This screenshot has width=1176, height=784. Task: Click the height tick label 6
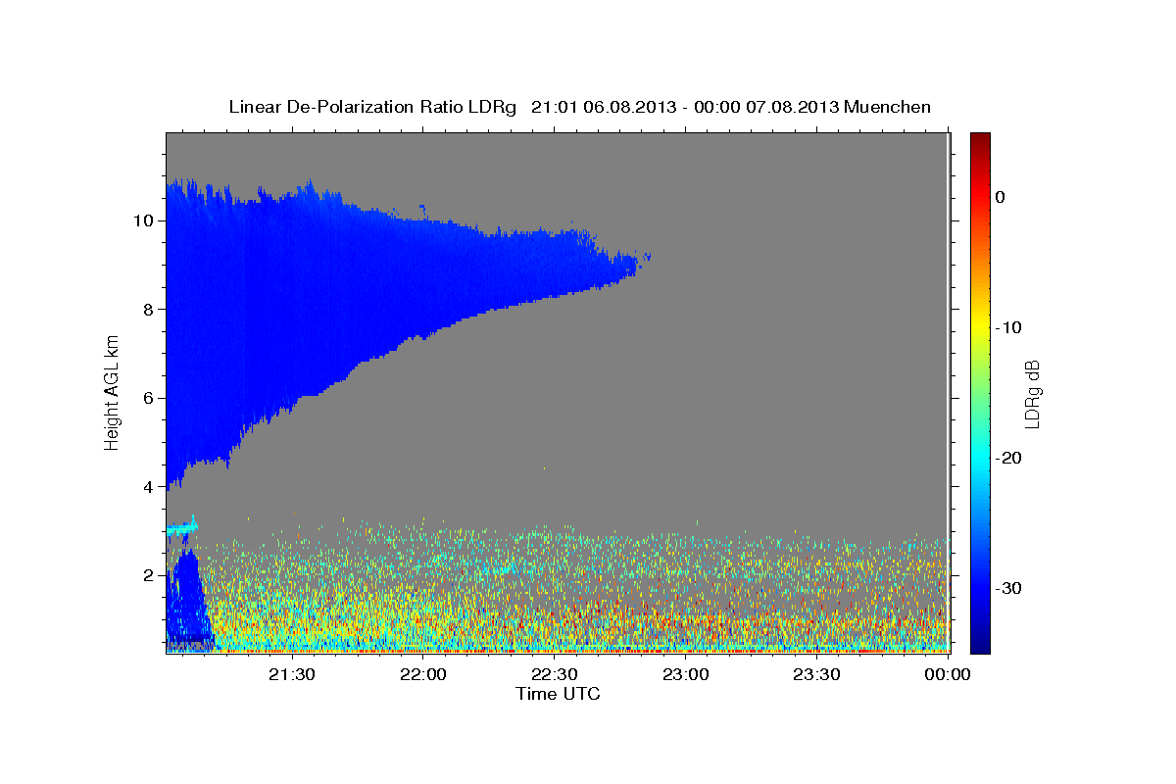pos(146,398)
